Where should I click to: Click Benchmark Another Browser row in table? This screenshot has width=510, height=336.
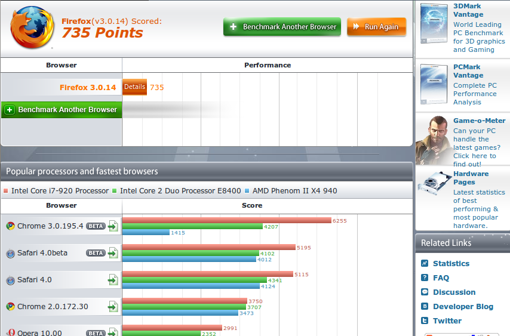[x=62, y=110]
